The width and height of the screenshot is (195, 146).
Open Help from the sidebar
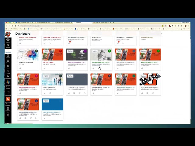point(8,114)
